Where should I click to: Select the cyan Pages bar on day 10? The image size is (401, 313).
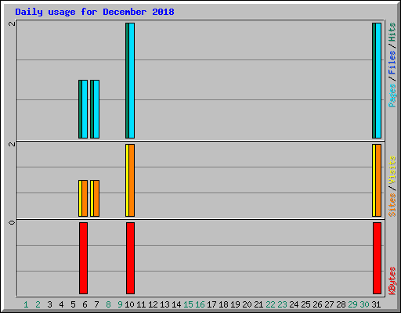point(132,81)
